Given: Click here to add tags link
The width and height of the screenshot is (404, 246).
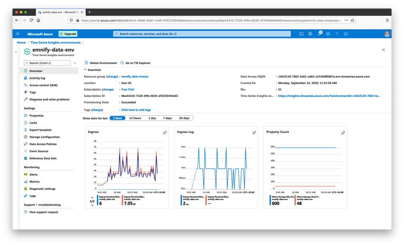Looking at the screenshot, I should point(136,110).
